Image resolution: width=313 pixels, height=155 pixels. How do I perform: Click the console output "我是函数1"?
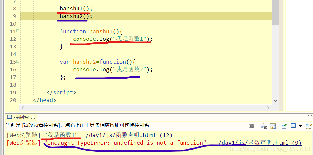click(61, 135)
